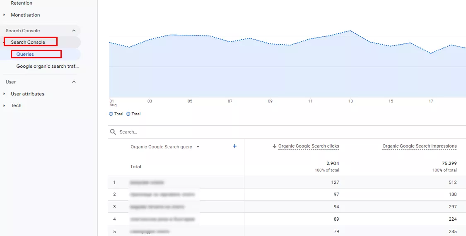The width and height of the screenshot is (466, 236).
Task: Click total clicks value 2,904
Action: click(x=333, y=163)
